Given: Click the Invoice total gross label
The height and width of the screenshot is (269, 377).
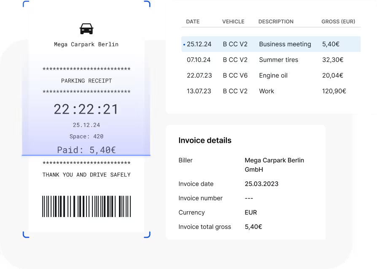Looking at the screenshot, I should (x=205, y=227).
